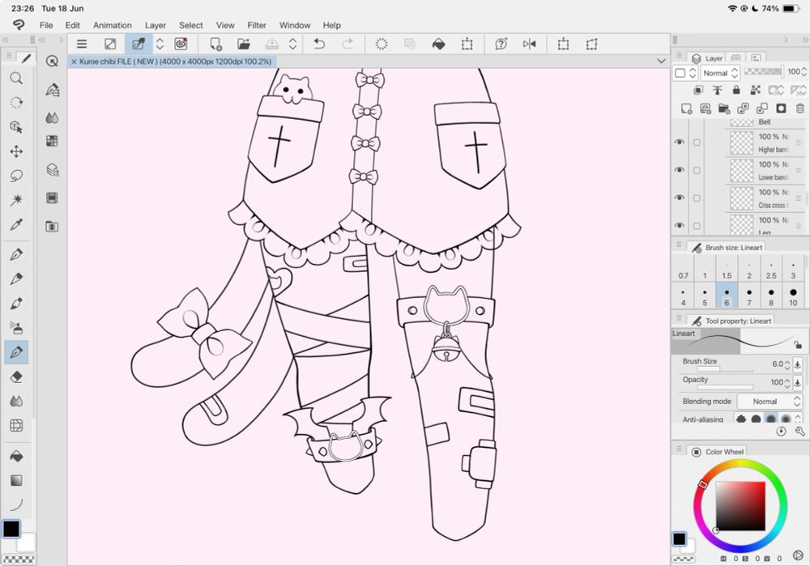Click Flip Horizontal icon in command bar
Screen dimensions: 810x566
click(530, 44)
